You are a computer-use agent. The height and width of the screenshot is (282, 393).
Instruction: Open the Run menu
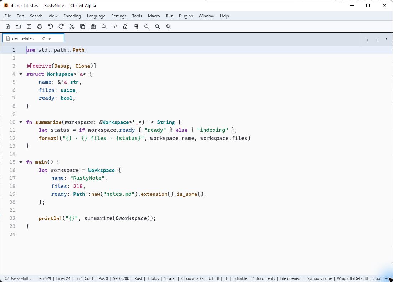pyautogui.click(x=169, y=16)
